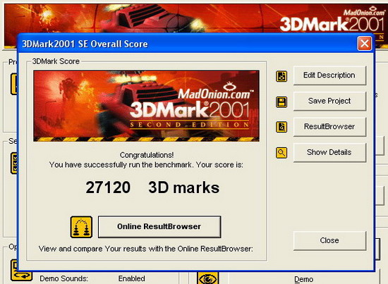Click the Save Project button

(x=329, y=101)
